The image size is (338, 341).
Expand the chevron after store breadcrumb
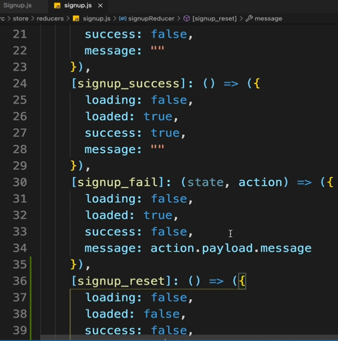click(32, 18)
